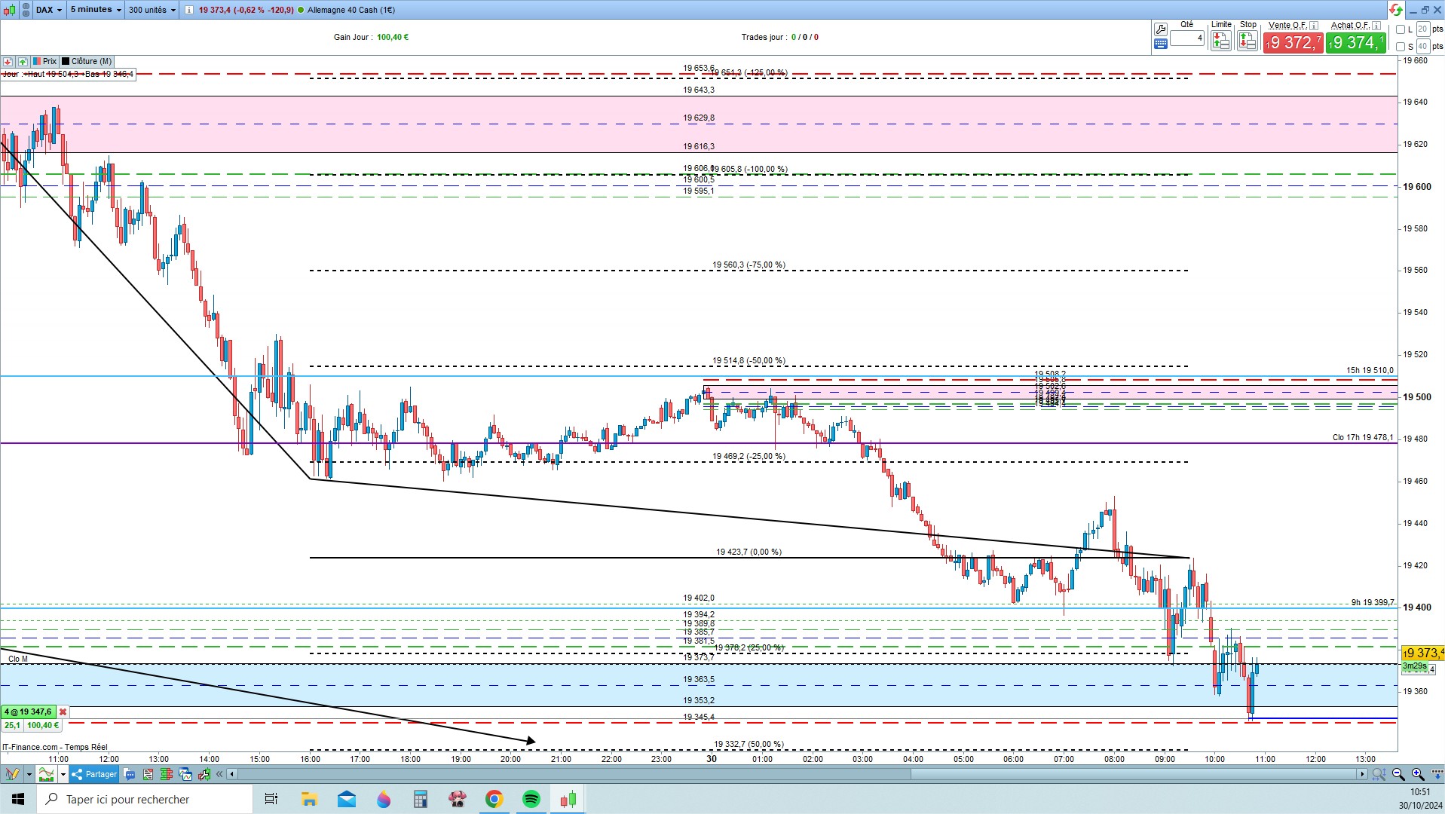This screenshot has width=1445, height=814.
Task: Click the candlestick wrench settings icon
Action: point(204,774)
